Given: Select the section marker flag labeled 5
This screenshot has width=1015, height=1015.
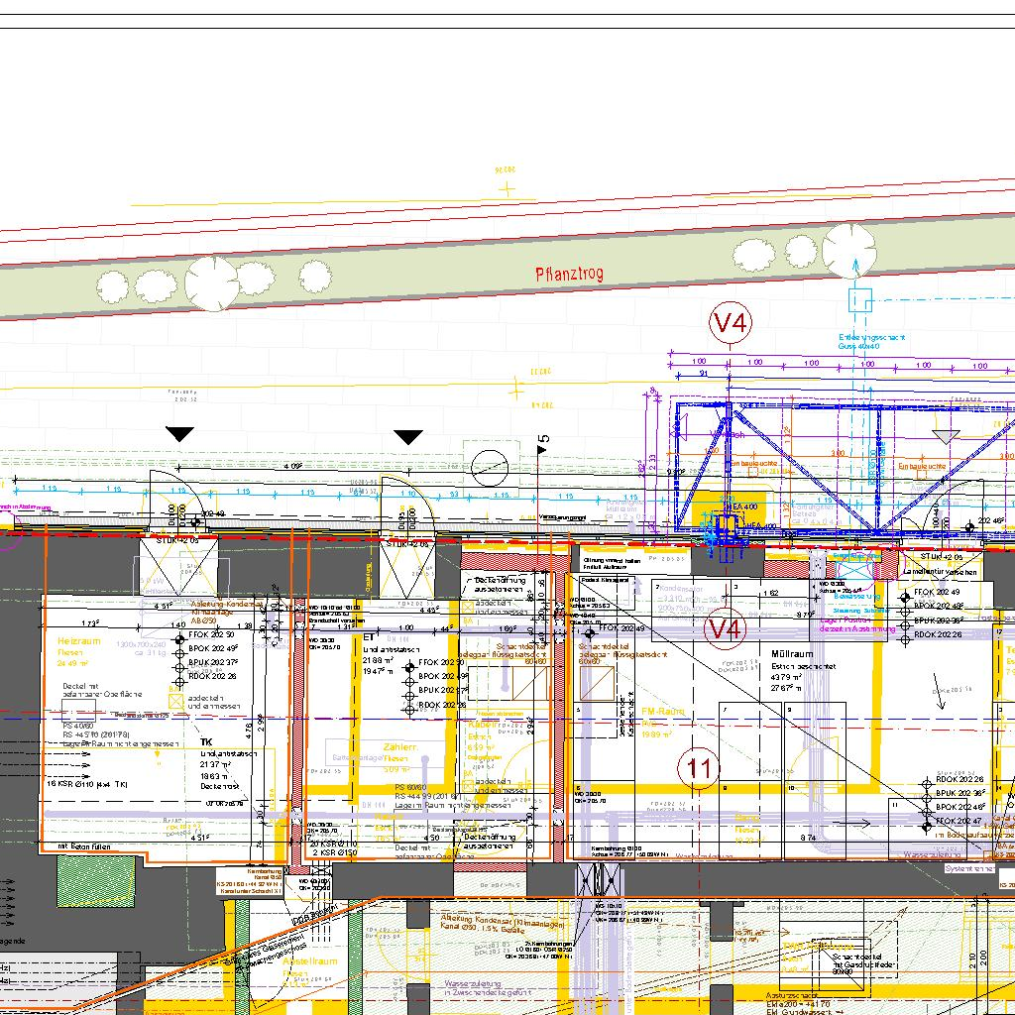Looking at the screenshot, I should click(x=541, y=446).
